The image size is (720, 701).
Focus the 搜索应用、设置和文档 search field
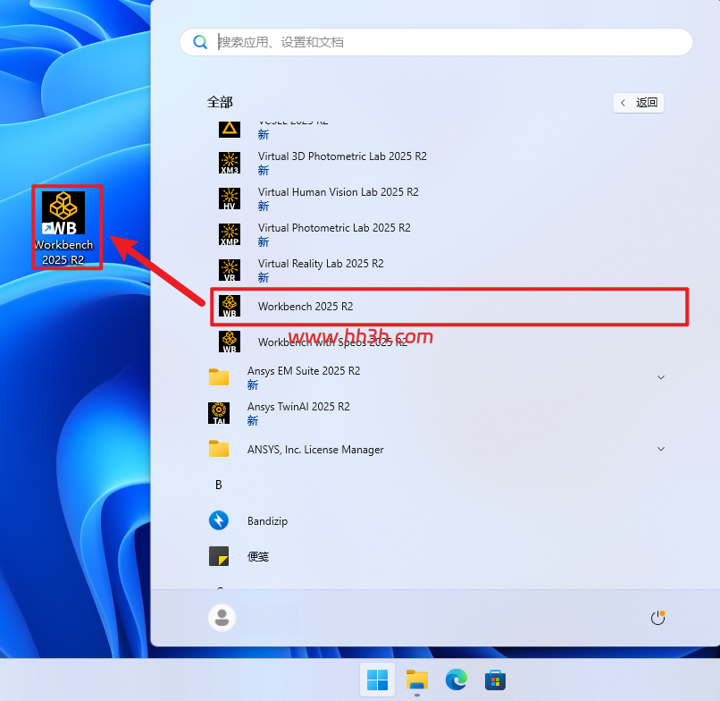coord(436,42)
